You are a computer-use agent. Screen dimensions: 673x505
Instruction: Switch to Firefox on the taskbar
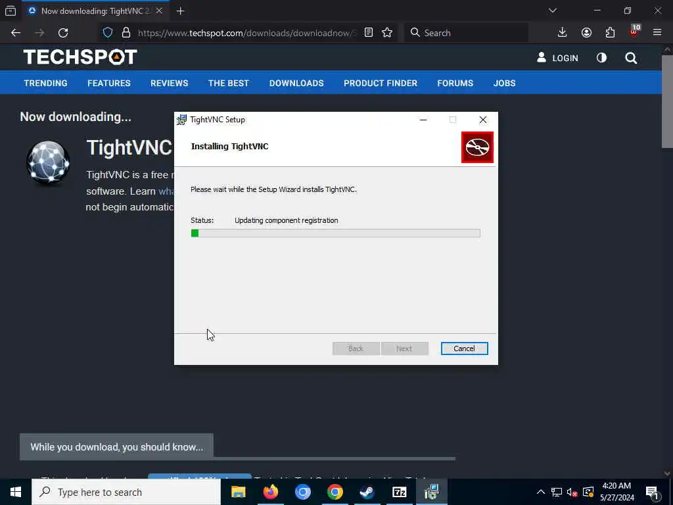[x=270, y=492]
